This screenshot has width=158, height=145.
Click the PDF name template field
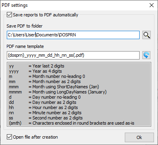click(73, 55)
